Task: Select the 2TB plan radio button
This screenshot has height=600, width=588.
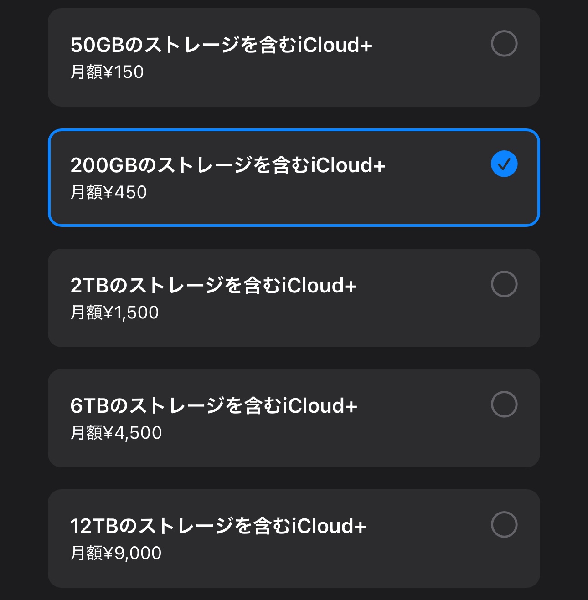Action: tap(504, 284)
